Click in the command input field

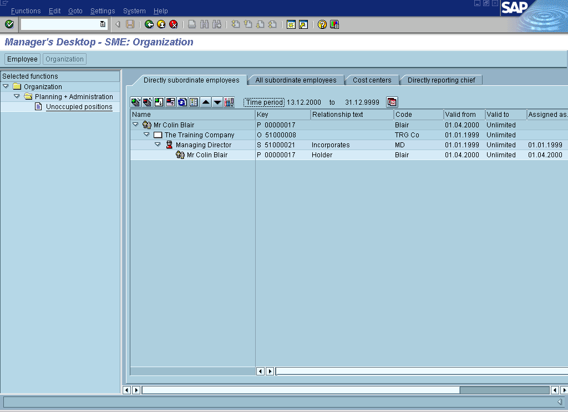pos(60,24)
